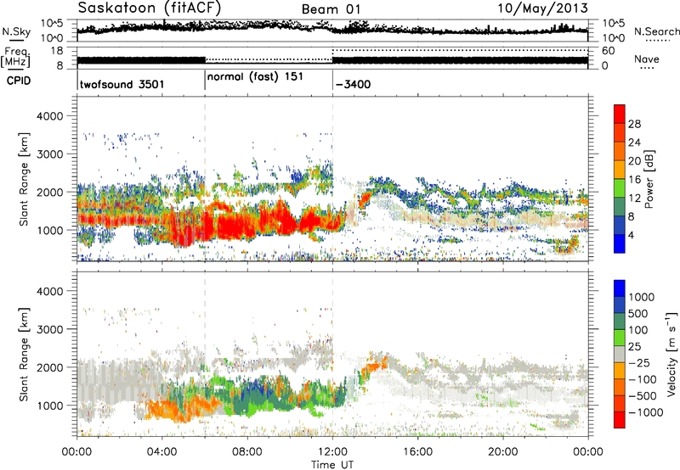Viewport: 680px width, 470px height.
Task: Click the 'normal (fast) 151' CPID entry
Action: click(255, 77)
